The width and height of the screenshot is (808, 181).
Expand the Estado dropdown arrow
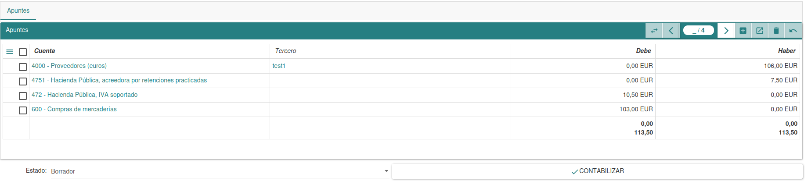[x=386, y=171]
